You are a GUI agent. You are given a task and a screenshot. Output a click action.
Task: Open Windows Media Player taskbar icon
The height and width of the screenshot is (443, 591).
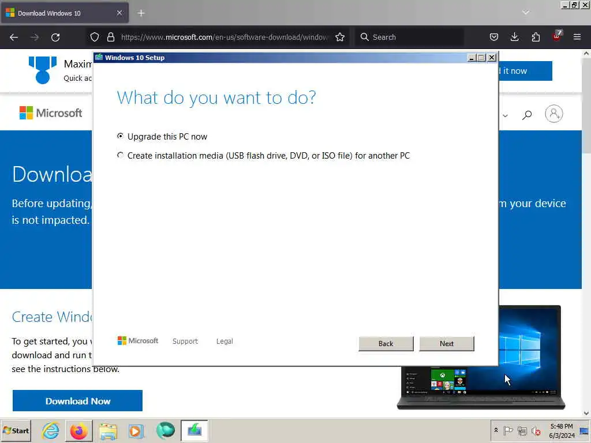point(136,430)
